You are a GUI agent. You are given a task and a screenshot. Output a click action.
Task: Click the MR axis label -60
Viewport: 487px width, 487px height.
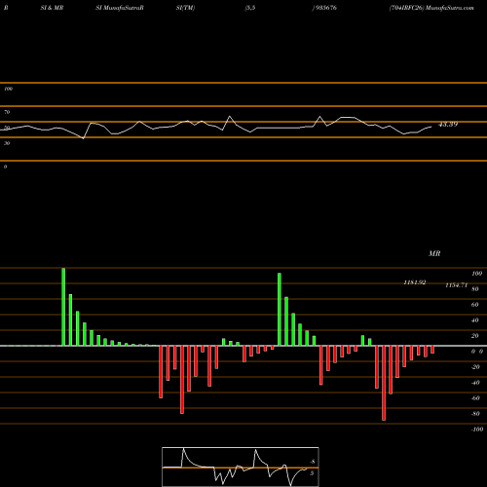tap(475, 398)
